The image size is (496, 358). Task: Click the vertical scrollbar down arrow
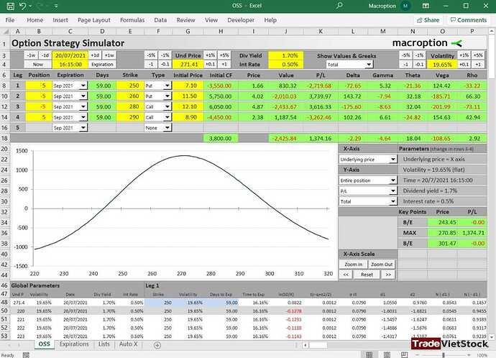pyautogui.click(x=492, y=337)
